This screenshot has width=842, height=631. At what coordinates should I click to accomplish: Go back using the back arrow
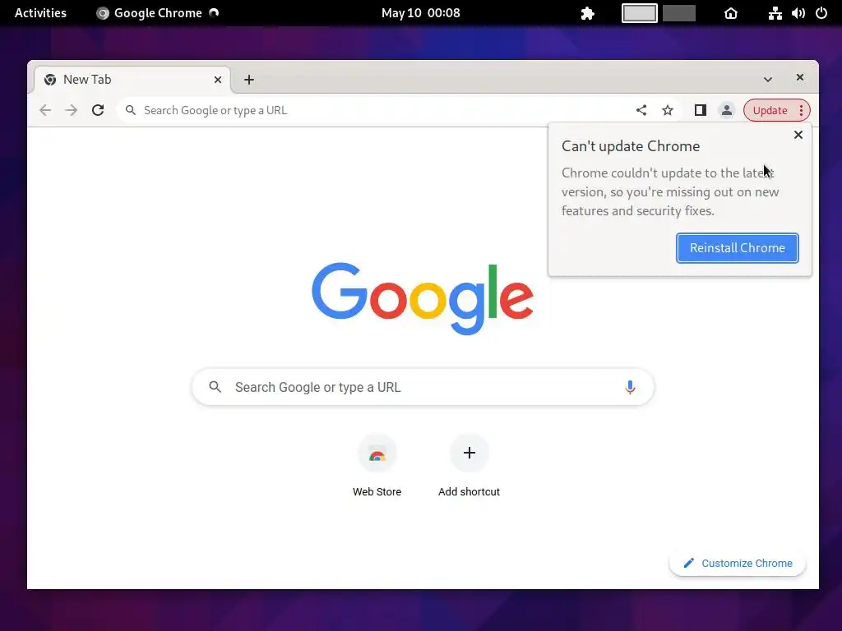click(45, 111)
